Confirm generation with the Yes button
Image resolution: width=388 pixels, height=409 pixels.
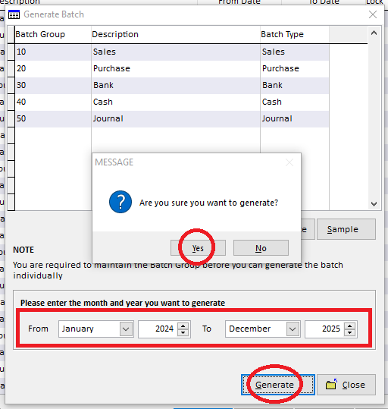tap(198, 248)
